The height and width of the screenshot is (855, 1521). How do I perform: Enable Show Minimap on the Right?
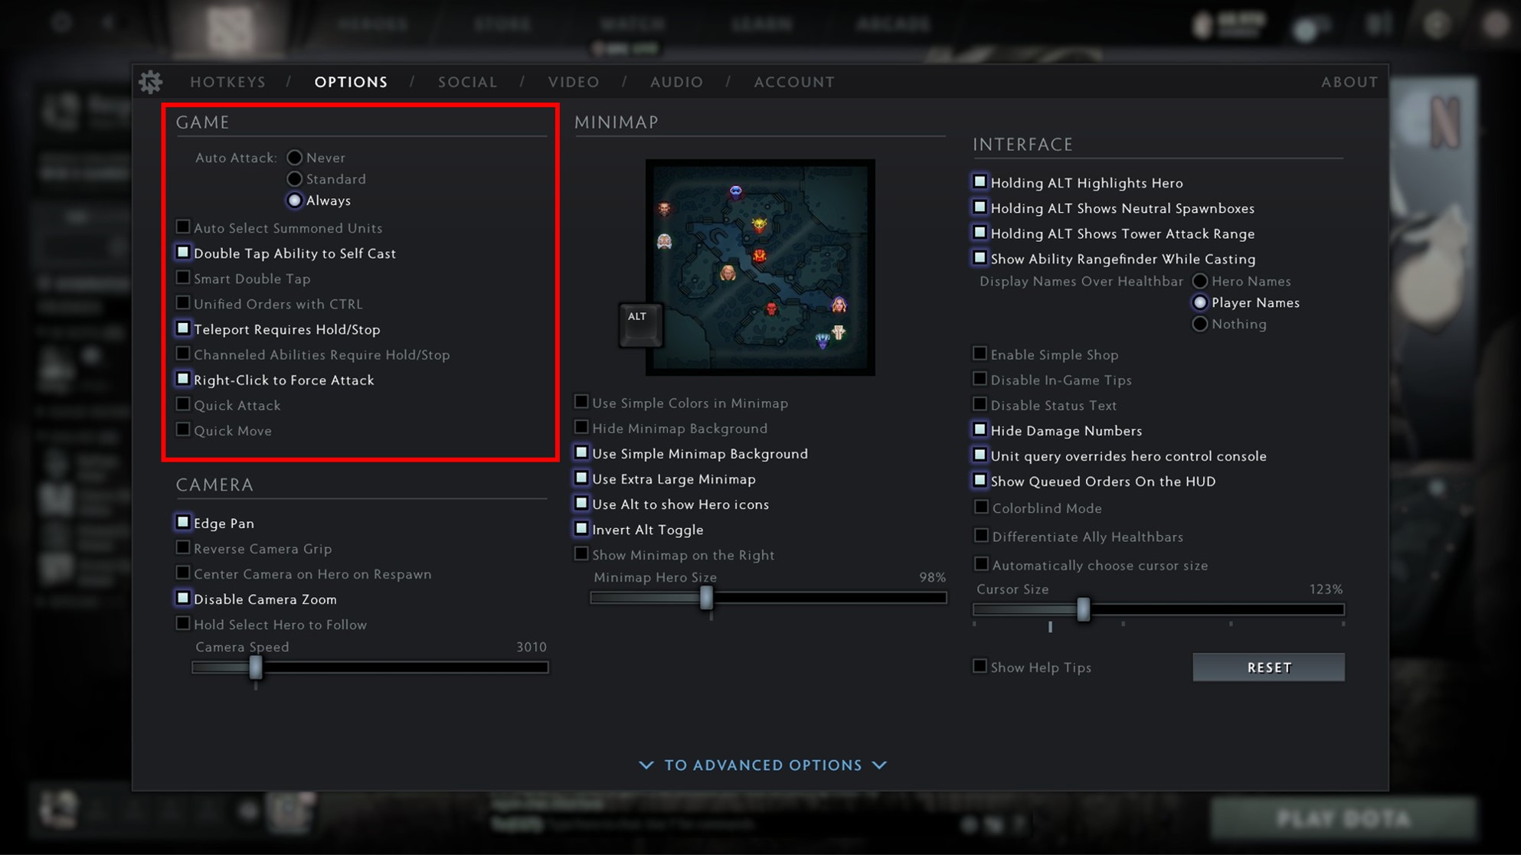coord(581,554)
